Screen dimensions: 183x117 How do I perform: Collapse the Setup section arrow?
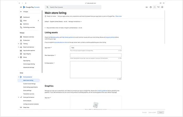[x=19, y=57]
